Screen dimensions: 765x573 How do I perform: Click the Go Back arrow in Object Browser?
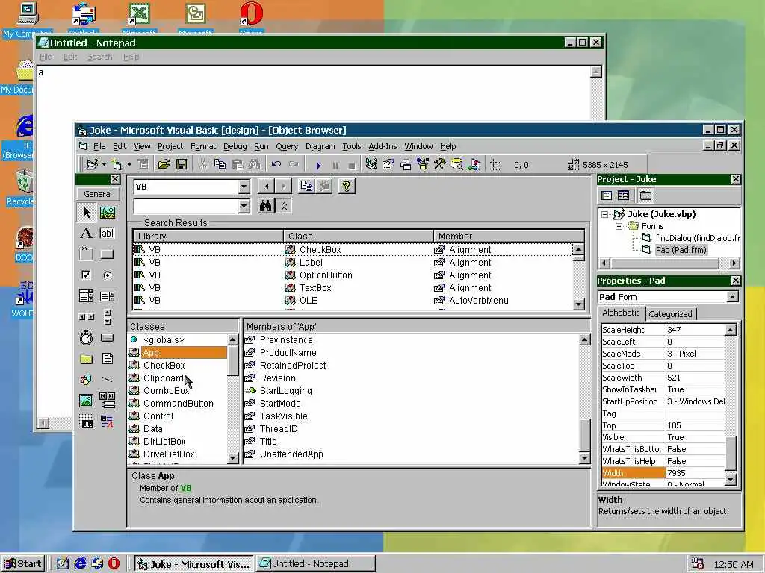click(267, 186)
